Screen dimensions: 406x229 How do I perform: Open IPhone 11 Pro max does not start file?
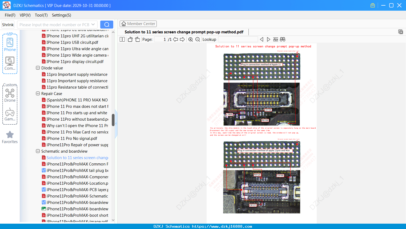77,106
